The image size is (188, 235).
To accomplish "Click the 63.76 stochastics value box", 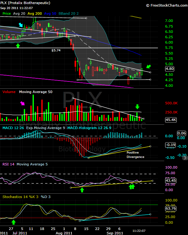I will tap(170, 208).
